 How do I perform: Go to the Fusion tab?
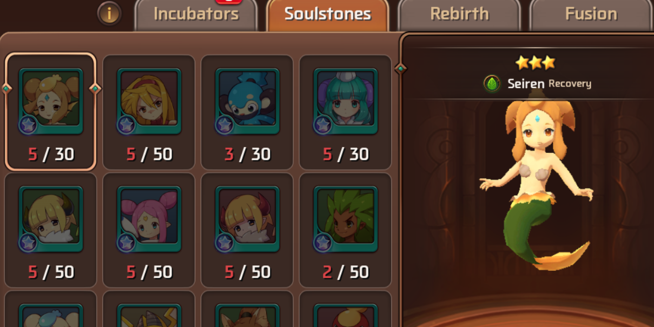point(591,15)
